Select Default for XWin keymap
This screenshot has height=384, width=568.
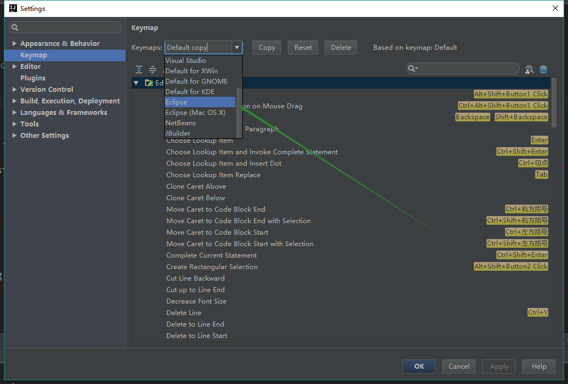click(x=200, y=71)
